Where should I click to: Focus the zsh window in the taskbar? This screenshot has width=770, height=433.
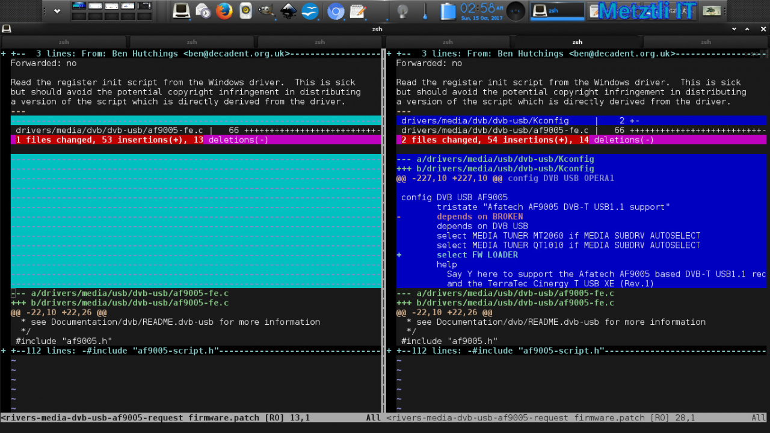point(557,11)
